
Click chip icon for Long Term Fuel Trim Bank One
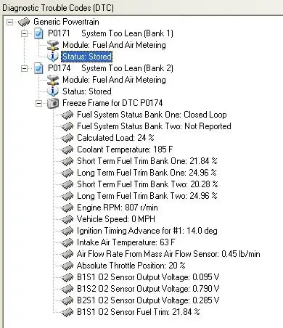point(67,173)
